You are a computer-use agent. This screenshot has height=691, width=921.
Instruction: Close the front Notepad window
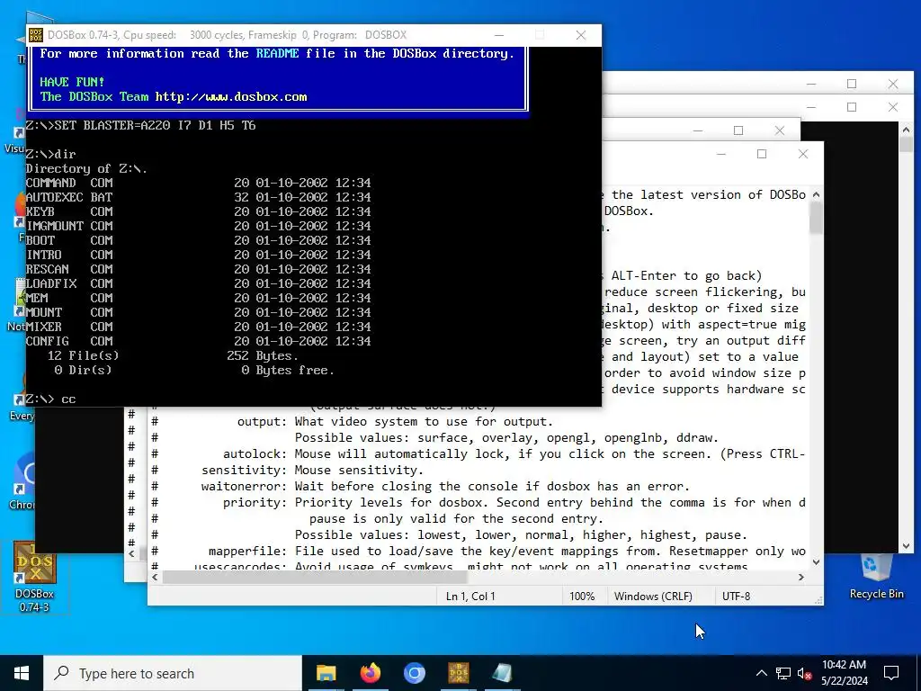point(803,154)
